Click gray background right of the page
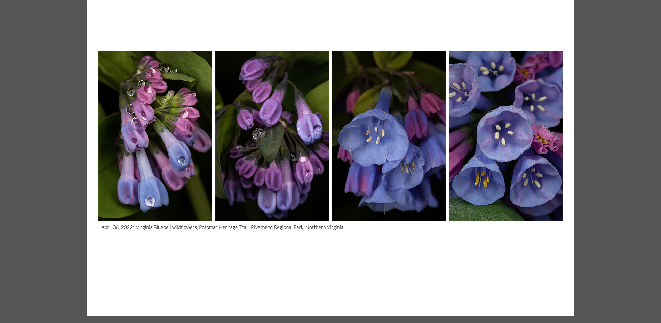The image size is (661, 323). 617,161
